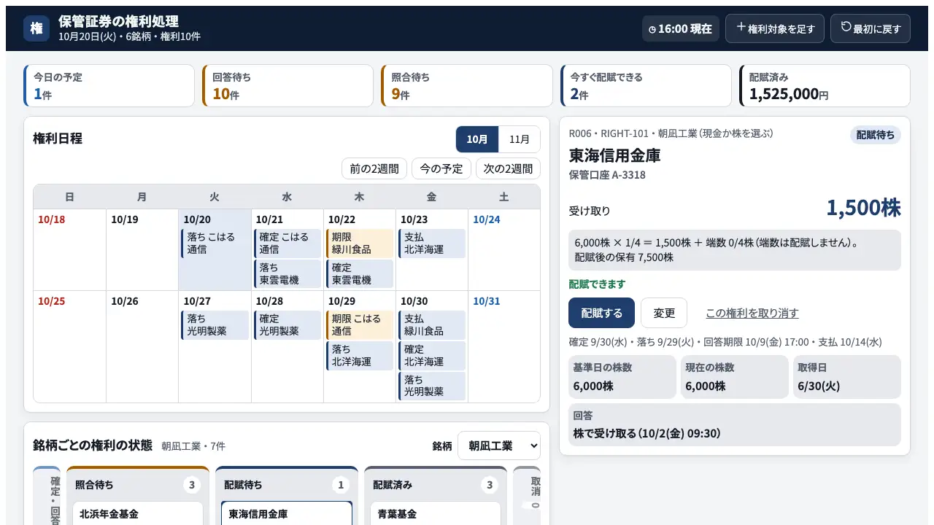Open the 銘柄 dropdown showing 朝凪工業
Screen dimensions: 934x525
point(499,446)
